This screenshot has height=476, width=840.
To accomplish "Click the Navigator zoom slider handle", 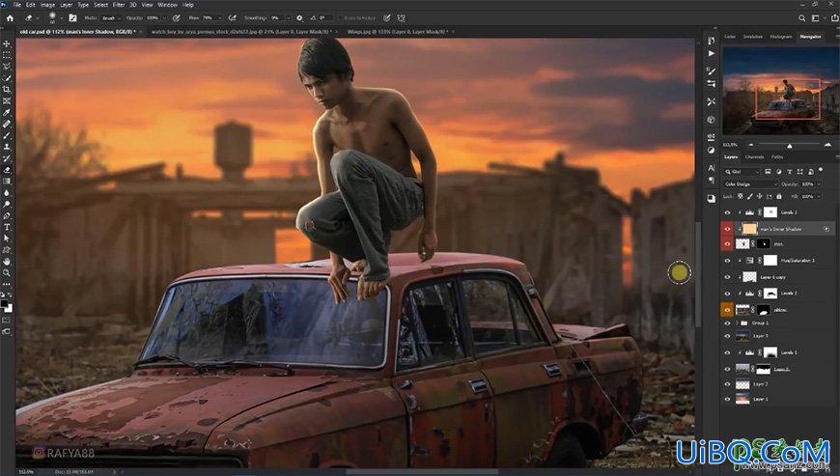I will 789,146.
